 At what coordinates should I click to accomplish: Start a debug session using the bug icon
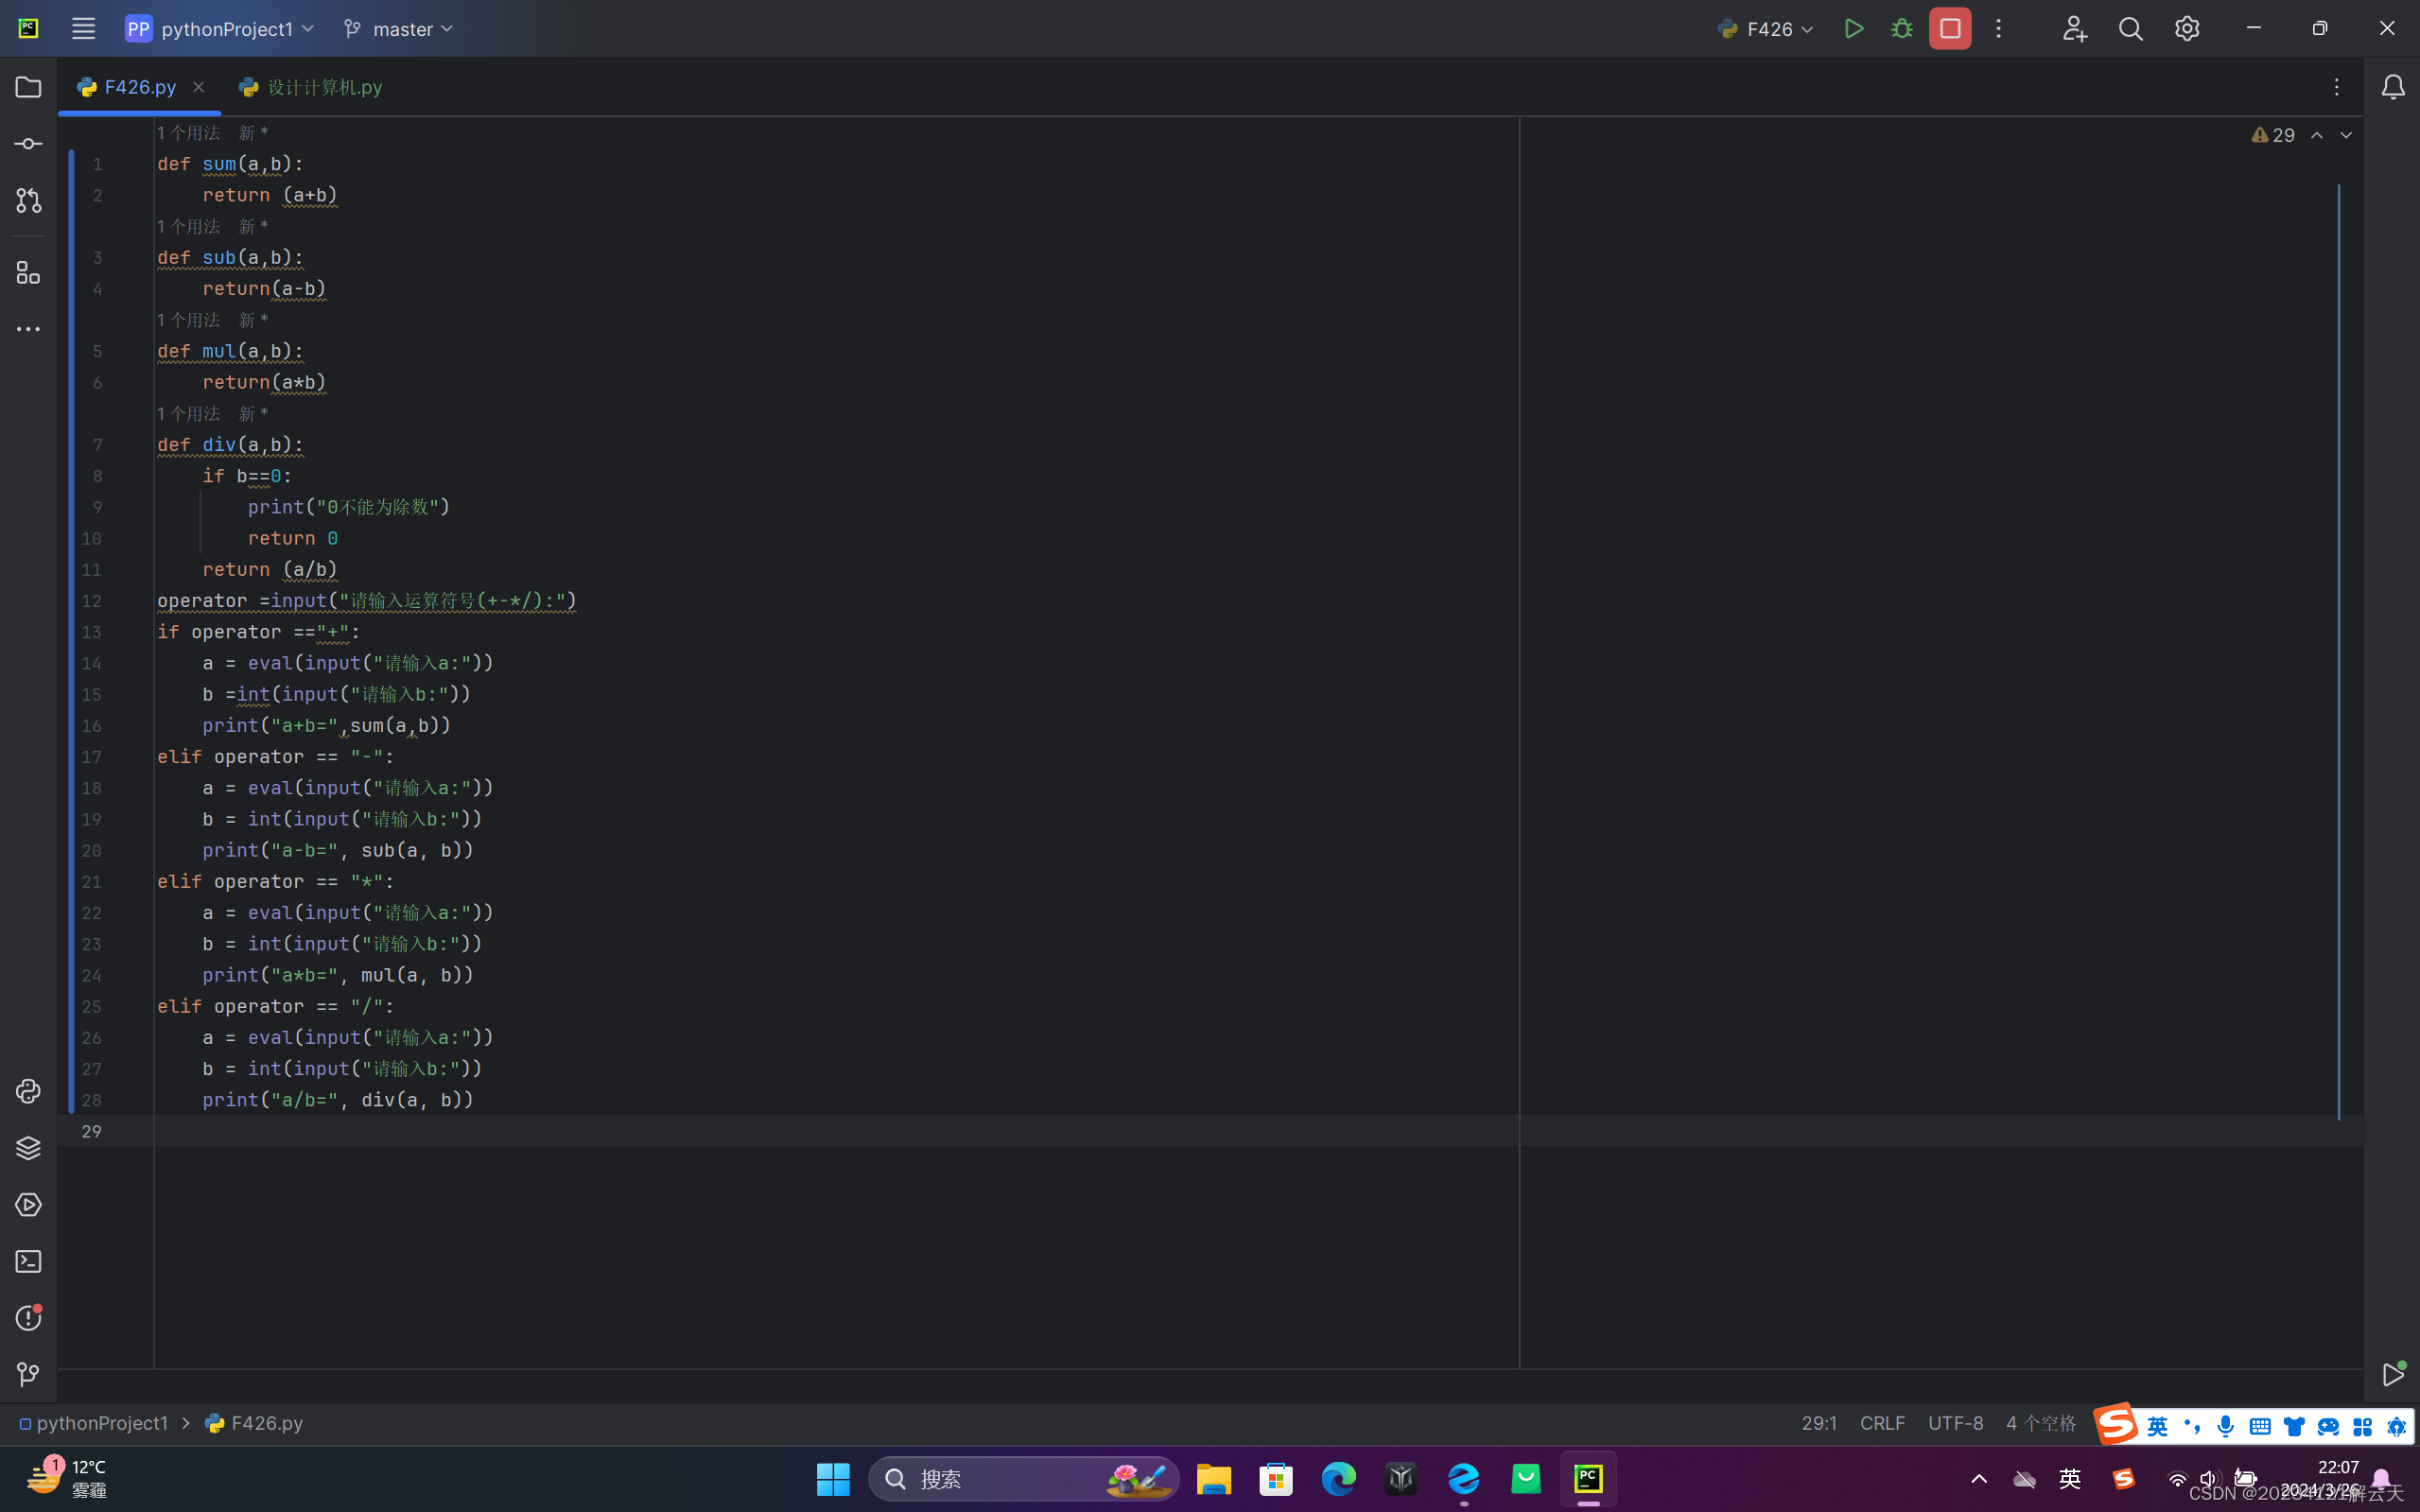pos(1901,28)
